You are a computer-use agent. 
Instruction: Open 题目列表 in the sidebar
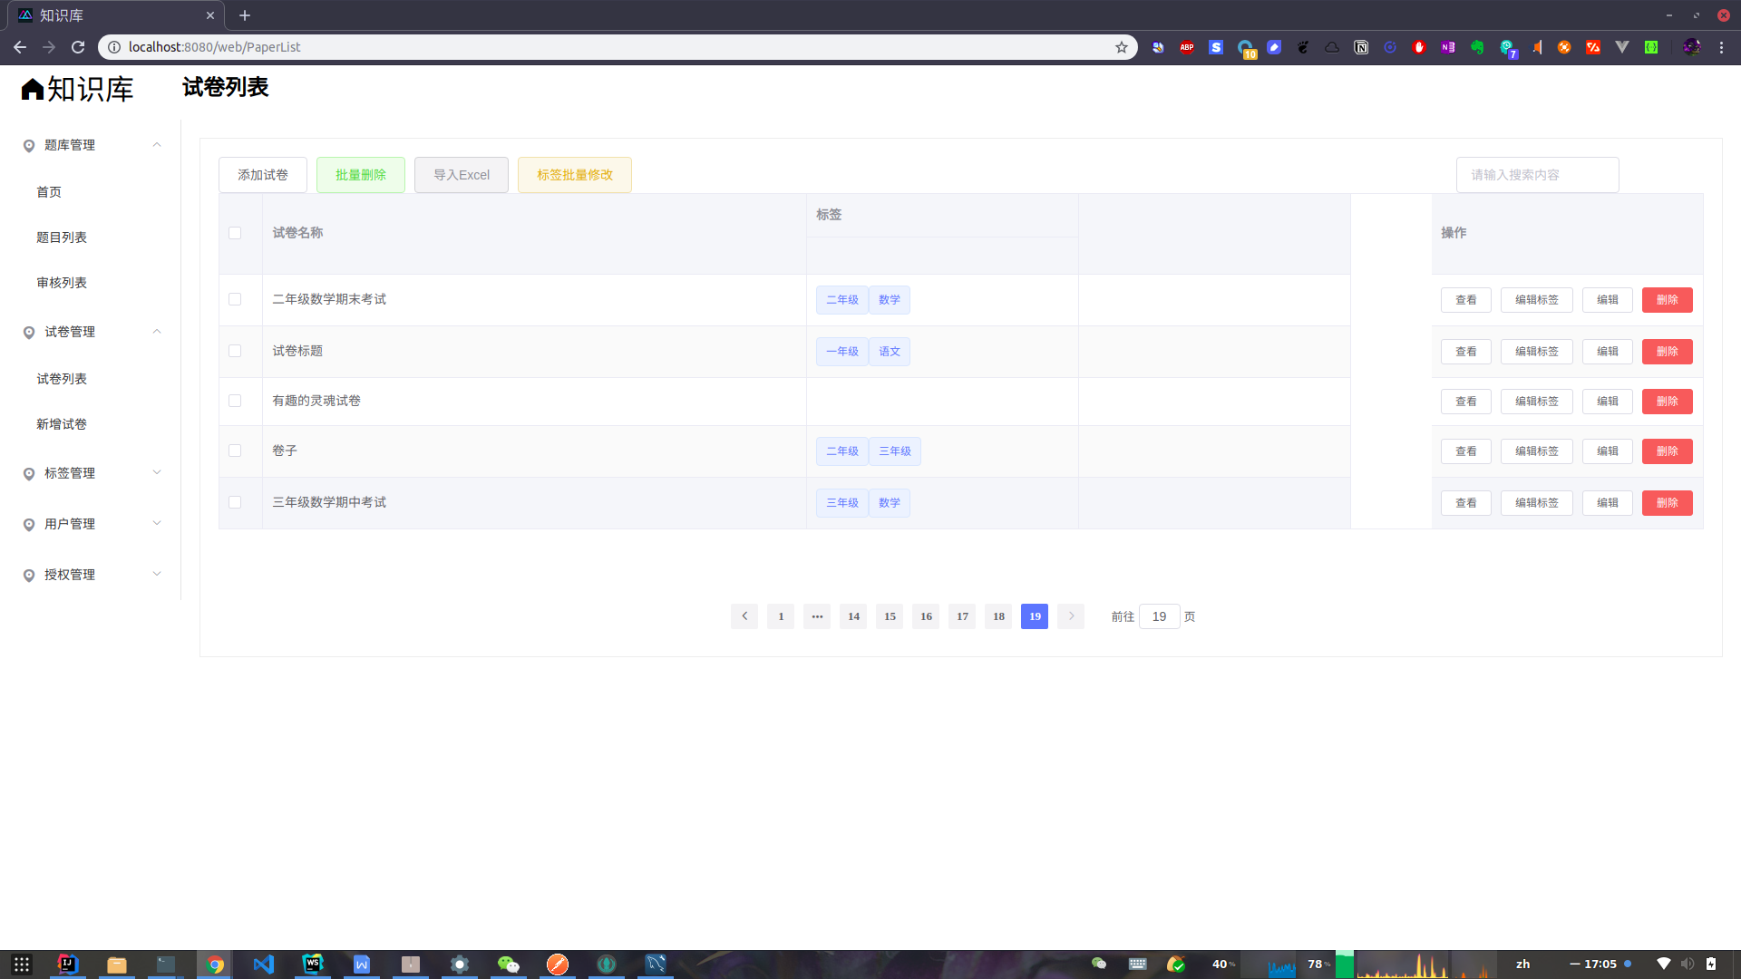(x=62, y=237)
